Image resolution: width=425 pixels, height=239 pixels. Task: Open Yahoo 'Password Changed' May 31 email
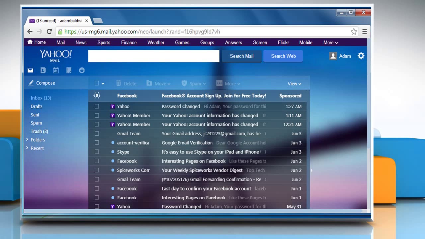pos(197,206)
